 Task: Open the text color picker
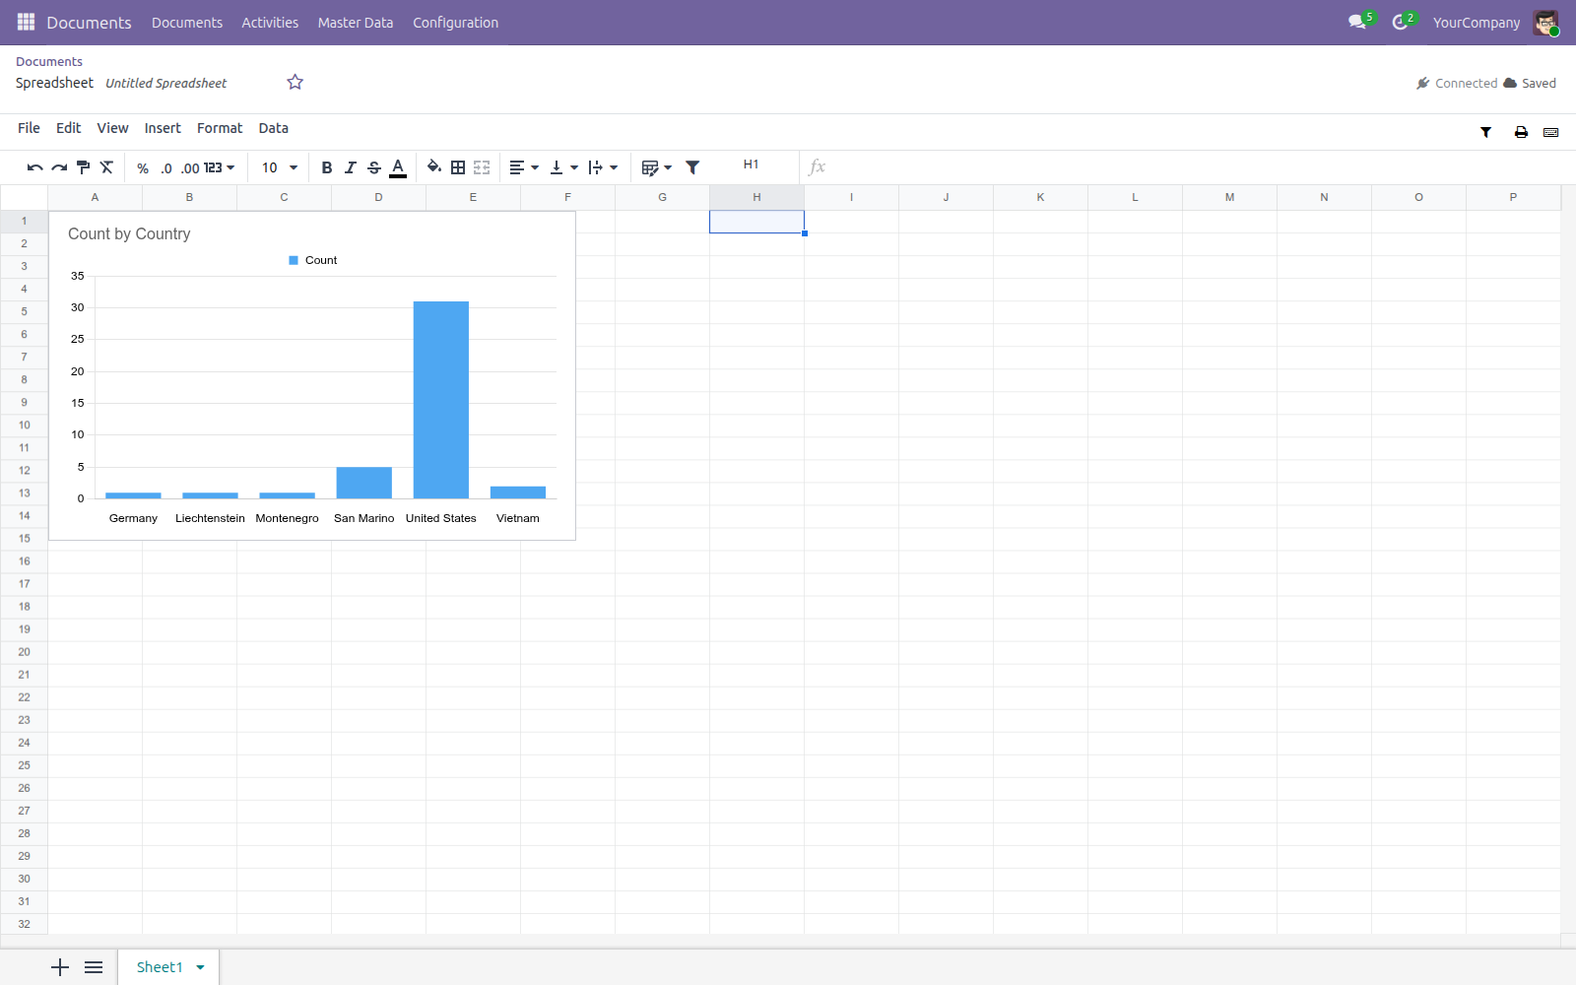tap(398, 168)
